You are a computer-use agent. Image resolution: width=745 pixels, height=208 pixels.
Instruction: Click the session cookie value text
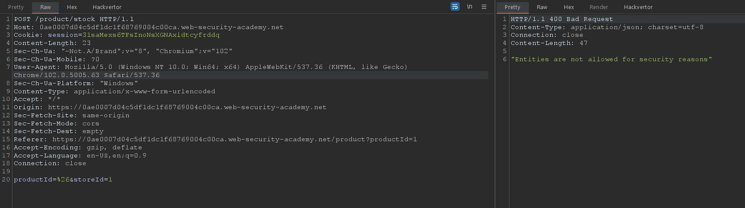(x=151, y=35)
